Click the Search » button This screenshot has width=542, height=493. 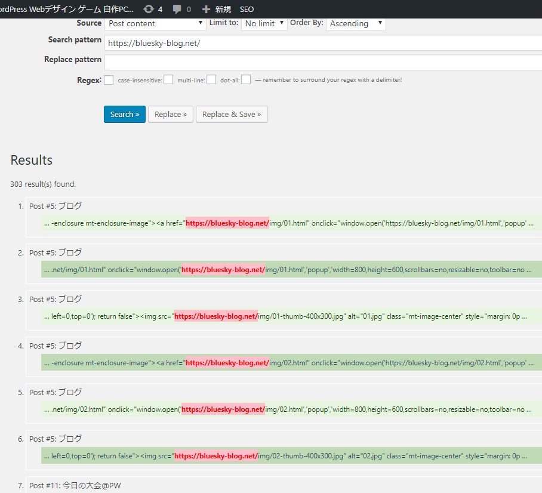click(x=124, y=115)
